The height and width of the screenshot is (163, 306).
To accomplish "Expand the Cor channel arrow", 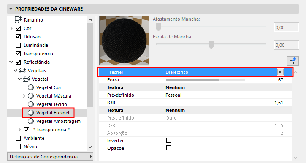I will point(11,28).
